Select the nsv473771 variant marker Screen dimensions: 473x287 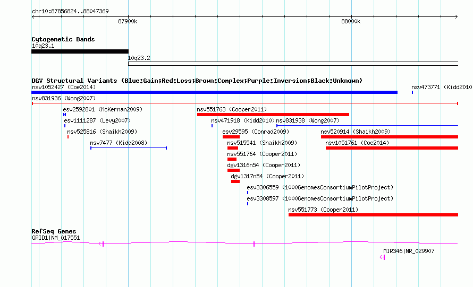[412, 92]
